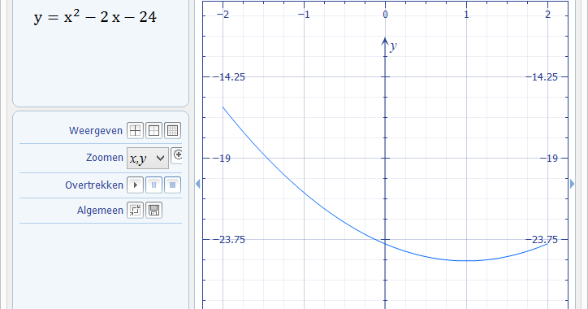Start tracing with the Overtrekken play button
This screenshot has width=588, height=309.
pos(135,185)
